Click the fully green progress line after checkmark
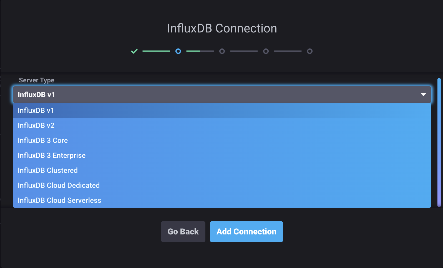This screenshot has height=268, width=443. 156,51
